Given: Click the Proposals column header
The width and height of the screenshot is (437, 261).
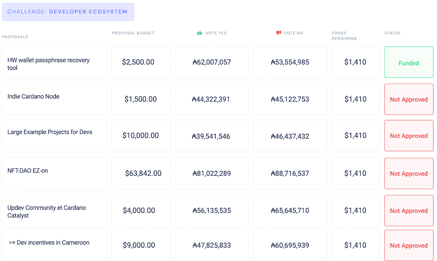Looking at the screenshot, I should [15, 37].
